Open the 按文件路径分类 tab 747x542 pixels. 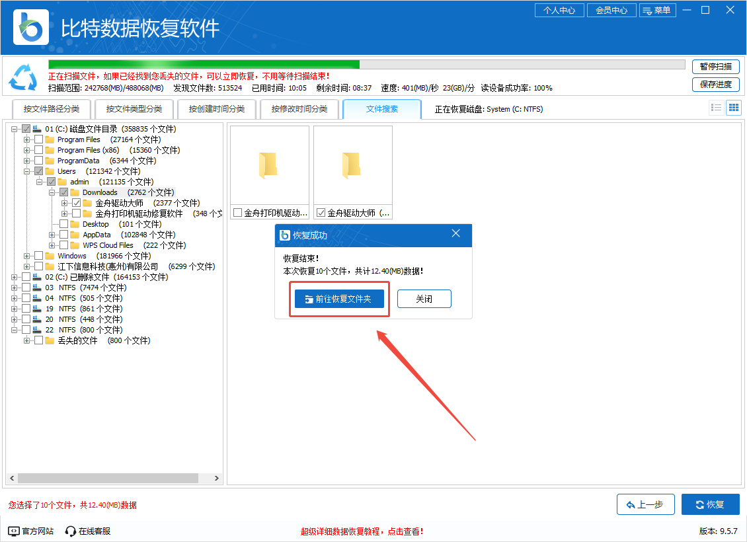coord(52,109)
